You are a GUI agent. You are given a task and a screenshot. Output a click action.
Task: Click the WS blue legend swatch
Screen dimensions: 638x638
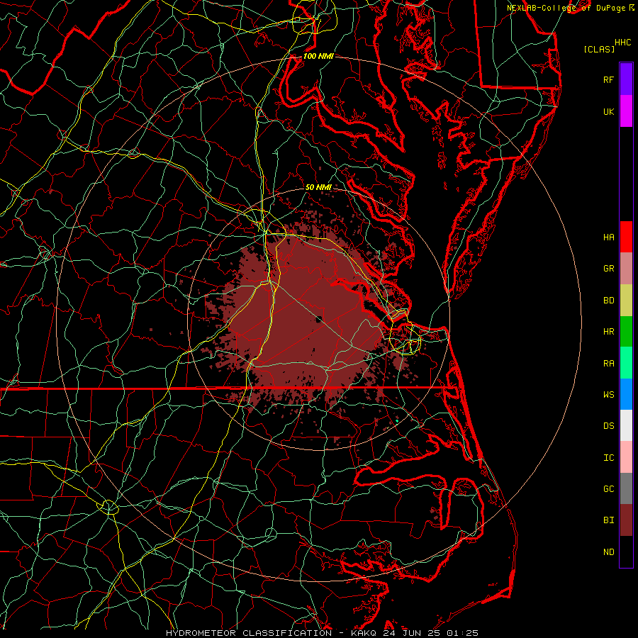(x=626, y=394)
